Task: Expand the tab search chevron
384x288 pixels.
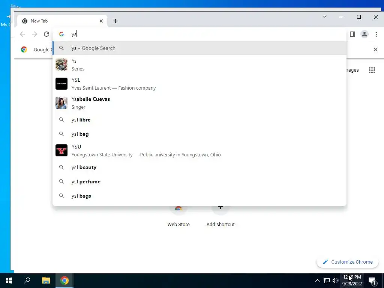Action: [x=324, y=17]
